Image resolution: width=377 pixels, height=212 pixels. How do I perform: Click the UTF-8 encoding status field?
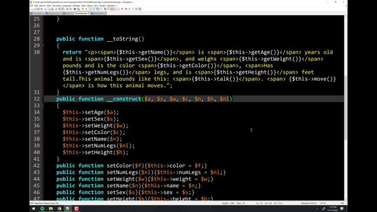323,203
